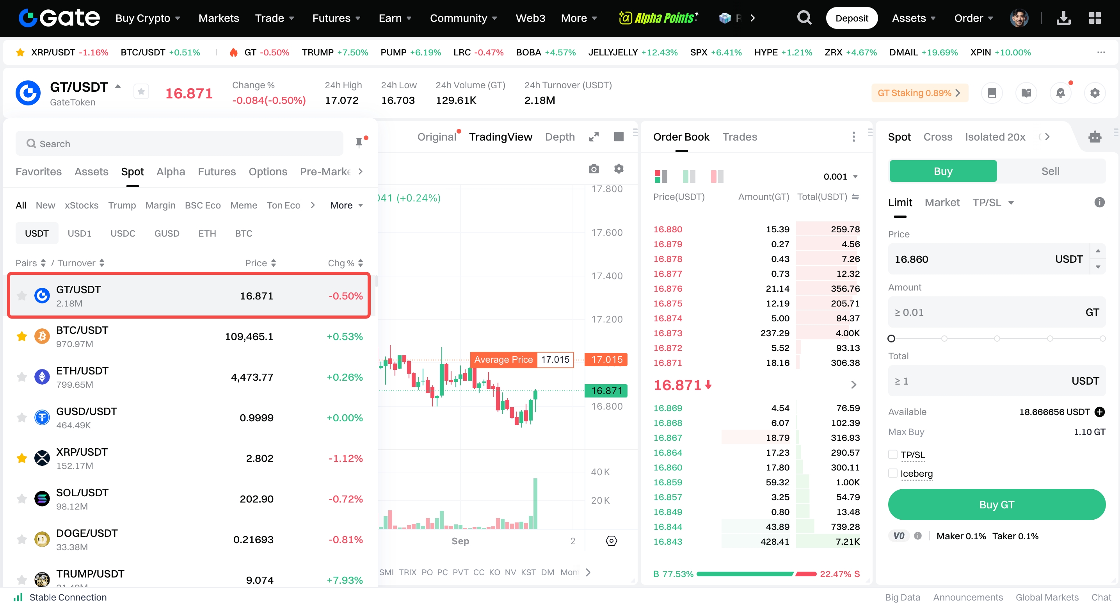Open the trading bot robot icon
Screen dimensions: 1120x606
[x=1094, y=137]
